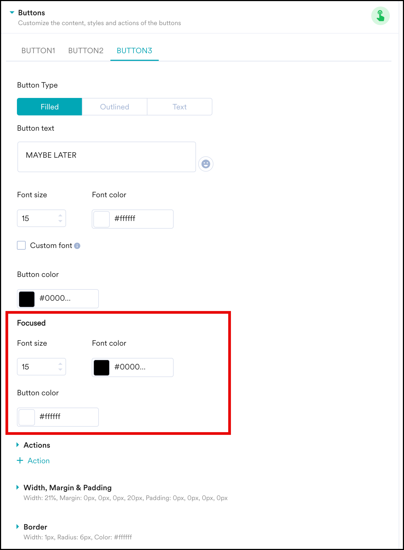Click the plus icon beside Action

[20, 461]
